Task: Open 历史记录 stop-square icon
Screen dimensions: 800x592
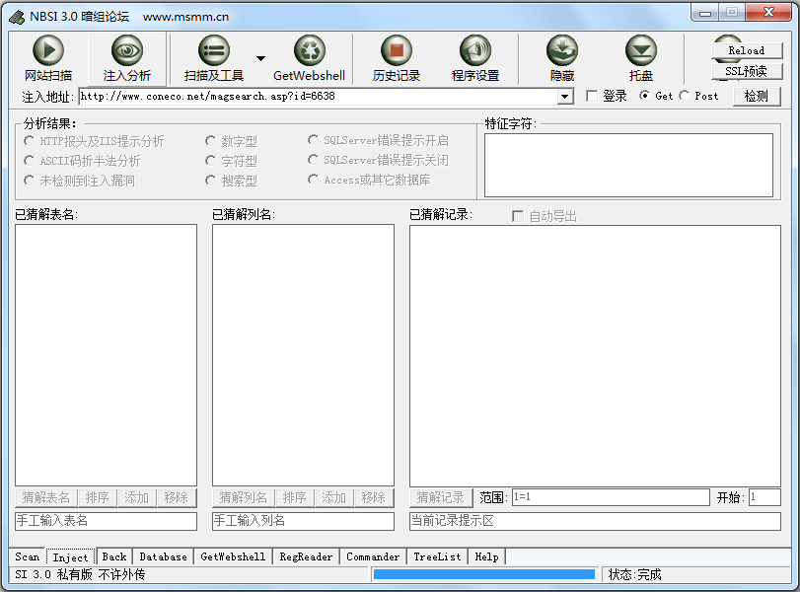Action: click(397, 50)
